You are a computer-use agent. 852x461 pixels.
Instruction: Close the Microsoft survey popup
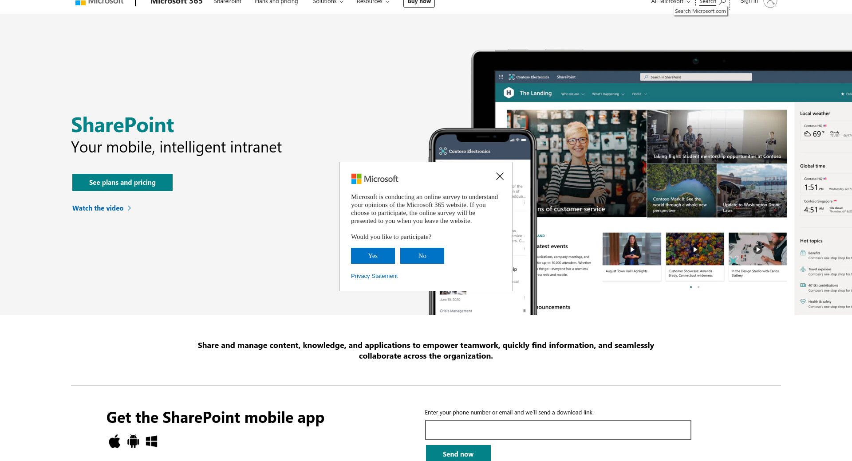pos(500,176)
